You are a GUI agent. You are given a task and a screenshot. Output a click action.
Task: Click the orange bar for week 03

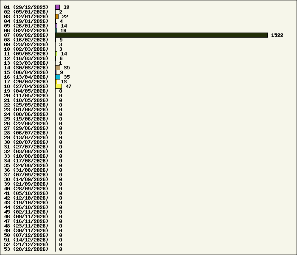point(57,16)
